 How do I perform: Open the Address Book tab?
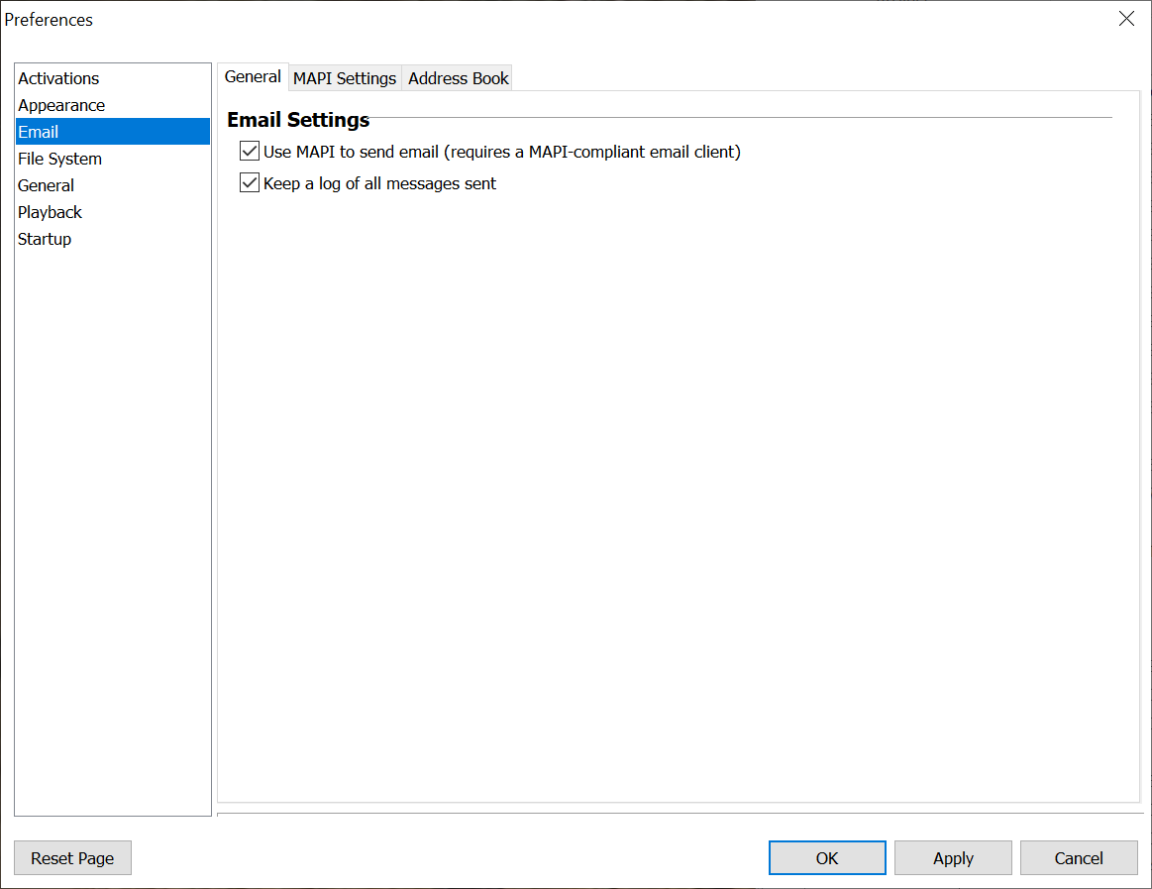point(458,78)
